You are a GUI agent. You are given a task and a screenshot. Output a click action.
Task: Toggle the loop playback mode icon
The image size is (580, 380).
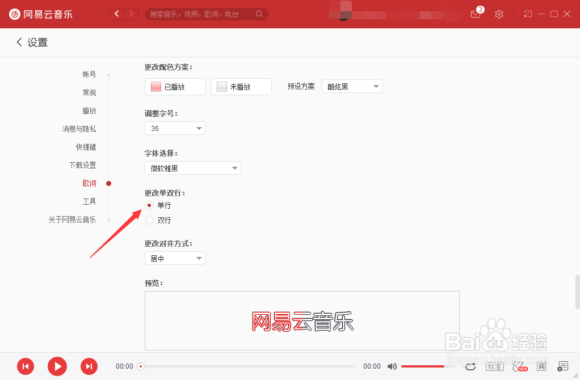(x=470, y=366)
